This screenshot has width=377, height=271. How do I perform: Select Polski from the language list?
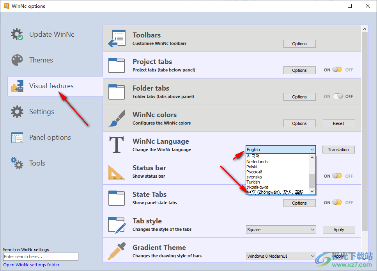coord(278,167)
